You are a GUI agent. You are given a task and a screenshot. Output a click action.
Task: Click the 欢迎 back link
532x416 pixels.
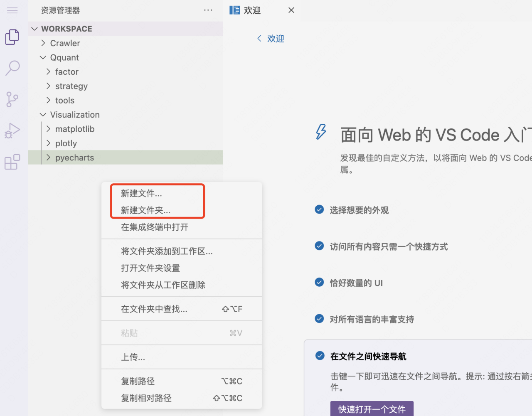coord(270,38)
